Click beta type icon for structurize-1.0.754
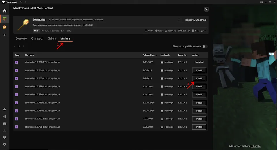This screenshot has height=150, width=277. tap(16, 111)
